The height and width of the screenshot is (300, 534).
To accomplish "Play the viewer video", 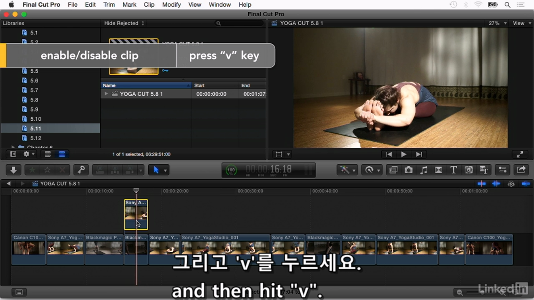I will (x=403, y=154).
